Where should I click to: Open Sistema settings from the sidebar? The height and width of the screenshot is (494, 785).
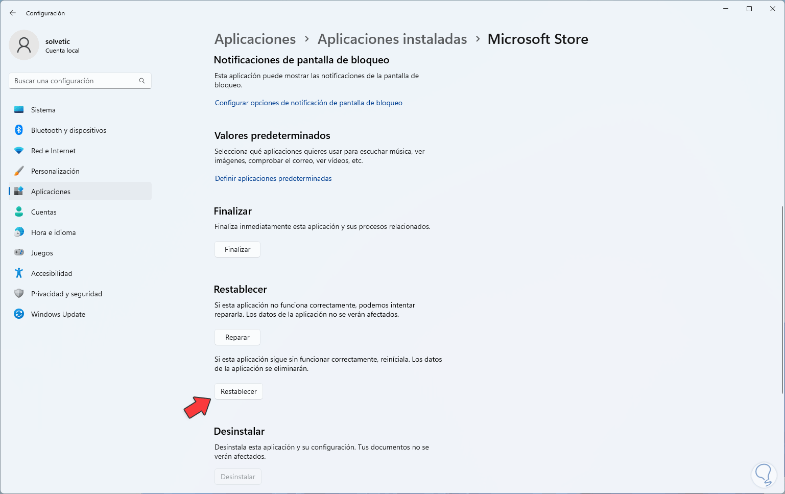43,109
